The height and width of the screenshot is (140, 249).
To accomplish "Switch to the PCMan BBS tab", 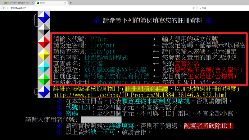I will click(17, 3).
